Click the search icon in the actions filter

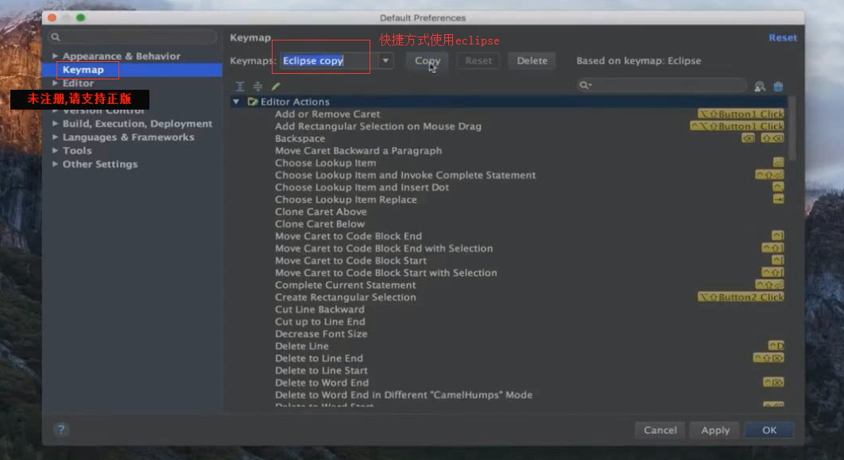[585, 85]
